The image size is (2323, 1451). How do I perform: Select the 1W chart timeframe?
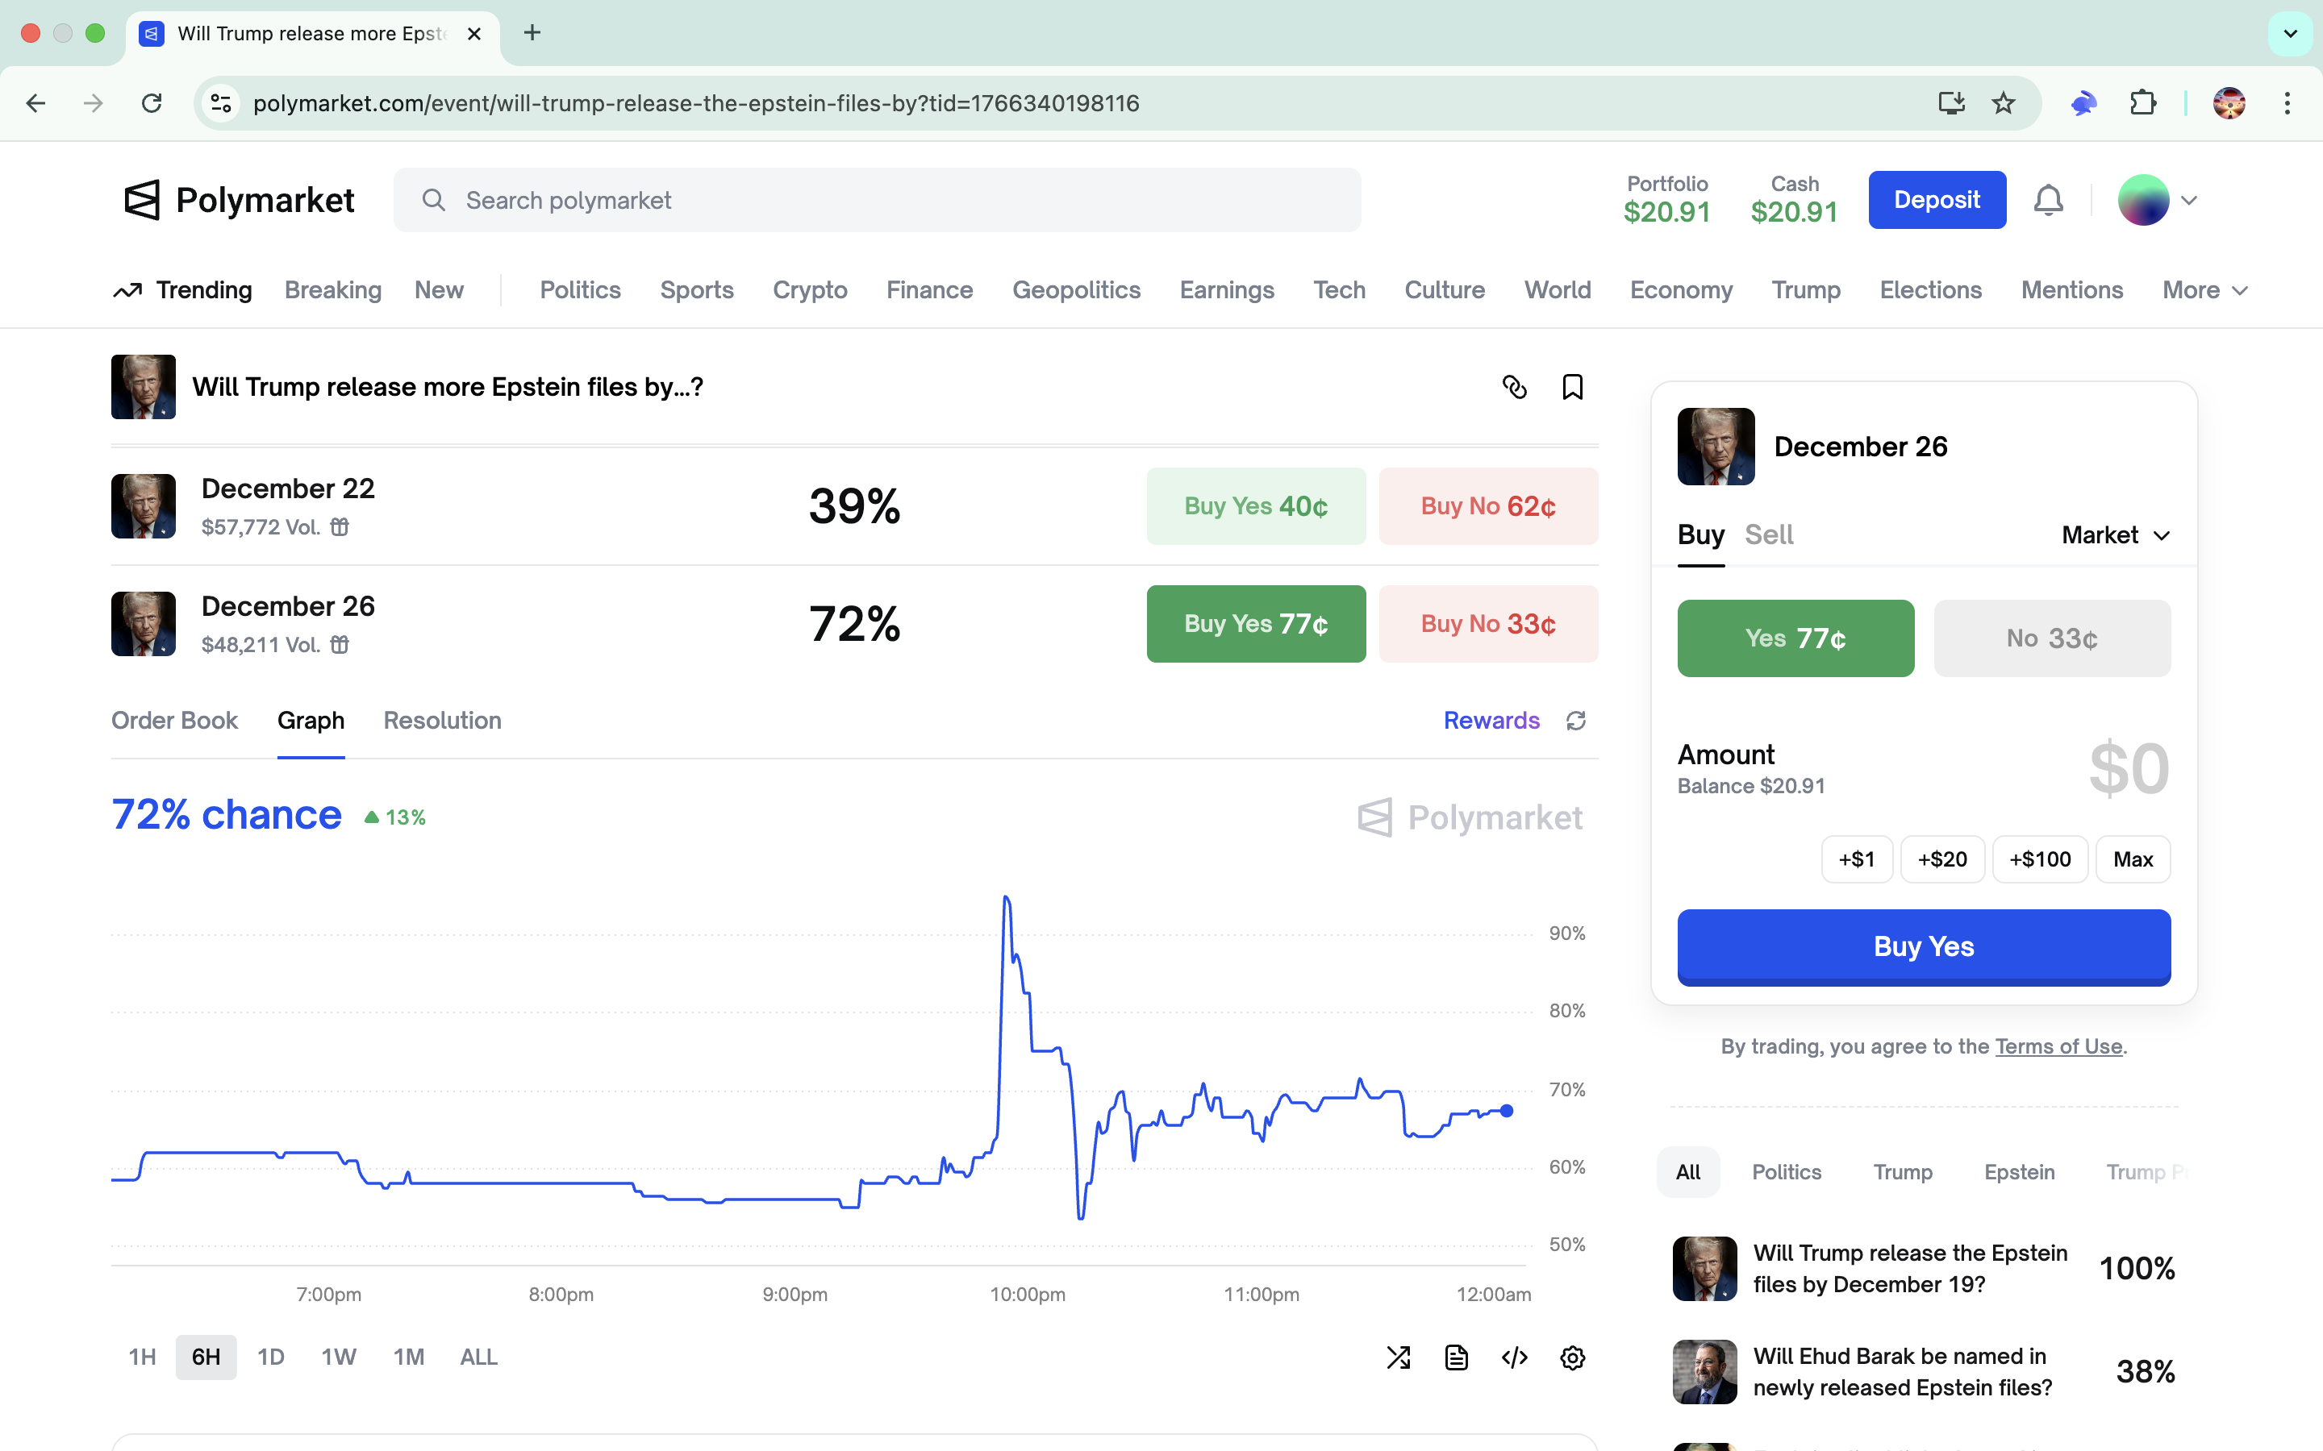pyautogui.click(x=338, y=1357)
